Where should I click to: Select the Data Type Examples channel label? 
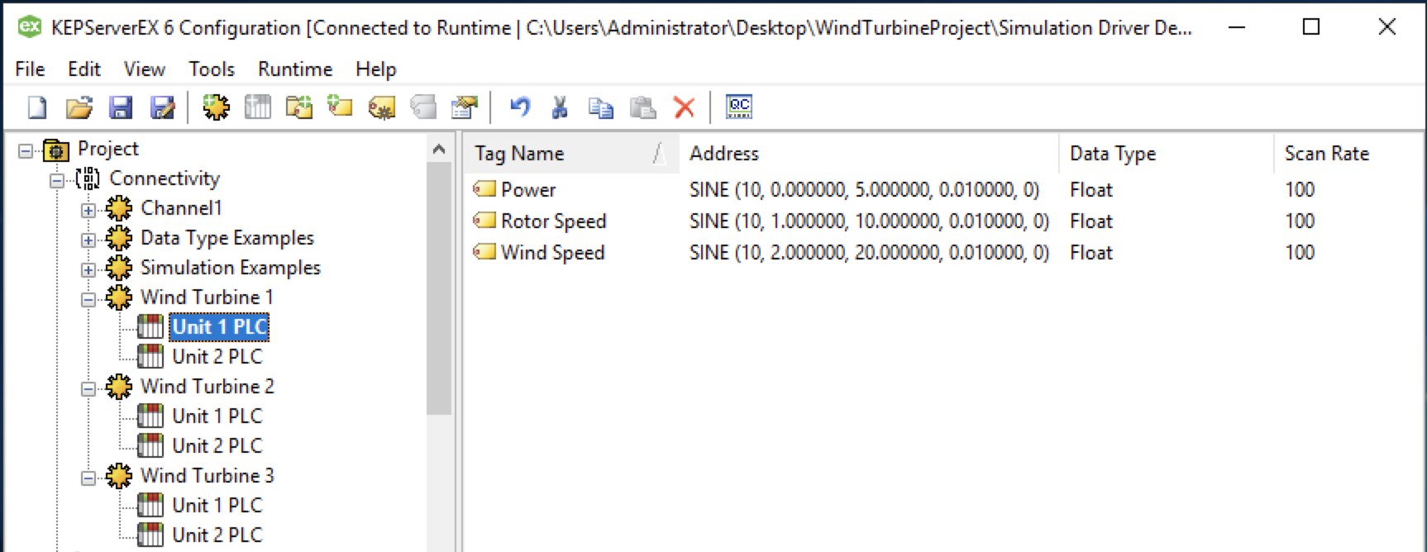[x=227, y=238]
